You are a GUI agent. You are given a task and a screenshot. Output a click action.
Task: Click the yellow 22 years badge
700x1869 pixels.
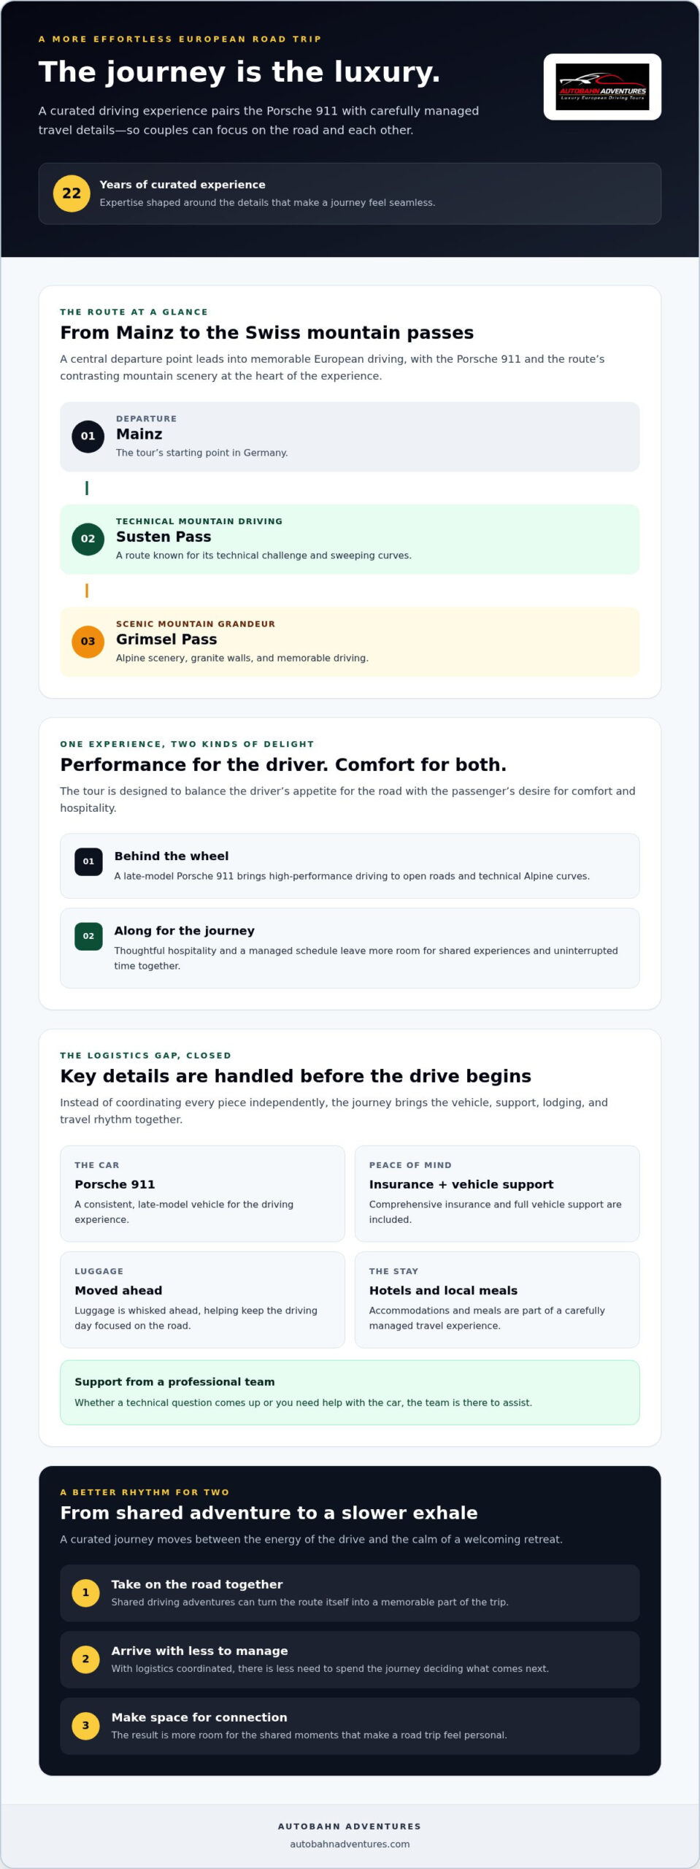(72, 193)
